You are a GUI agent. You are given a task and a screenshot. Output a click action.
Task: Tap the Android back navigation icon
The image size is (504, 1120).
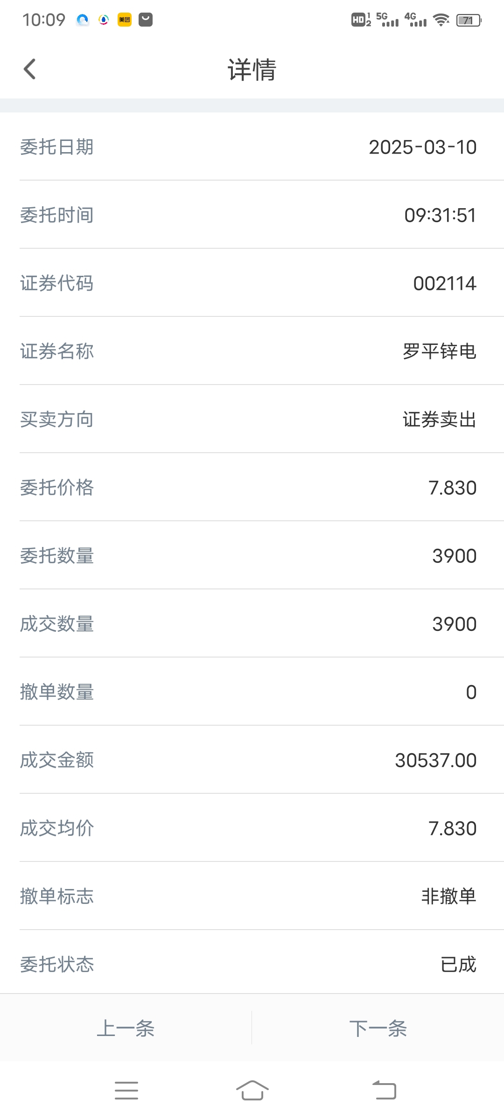pos(384,1090)
